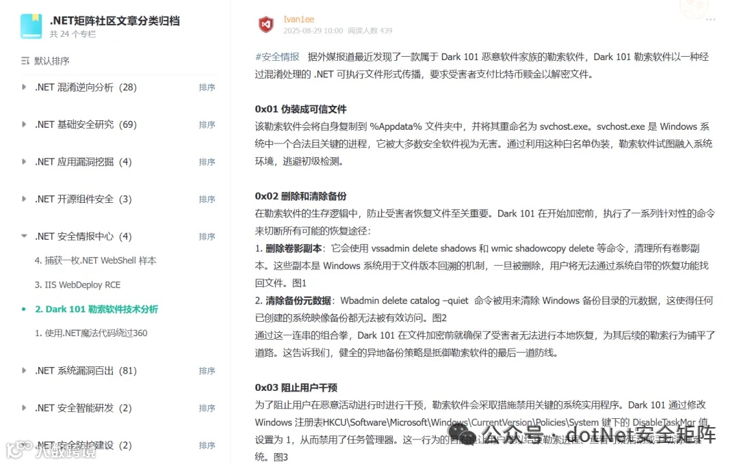The image size is (739, 464).
Task: Click the .NET 基础安全研究 (69) label
Action: [86, 124]
